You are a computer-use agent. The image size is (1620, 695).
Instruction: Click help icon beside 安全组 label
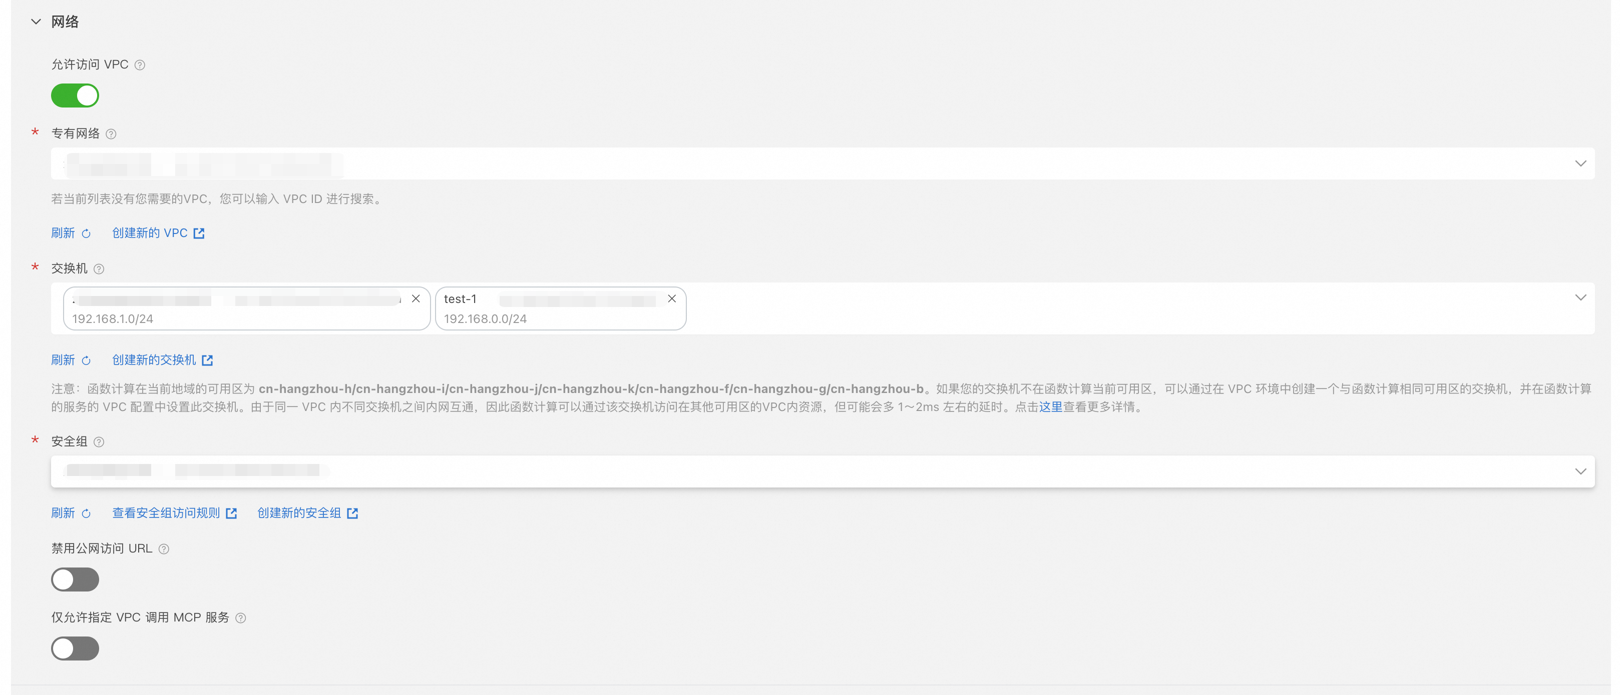99,442
